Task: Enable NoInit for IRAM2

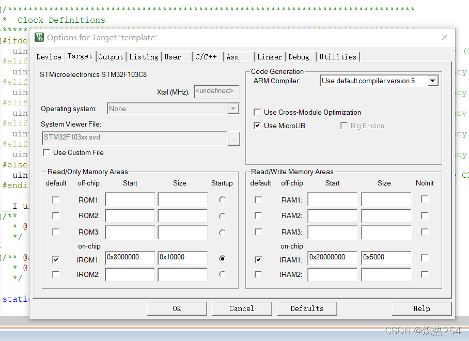Action: [x=425, y=274]
